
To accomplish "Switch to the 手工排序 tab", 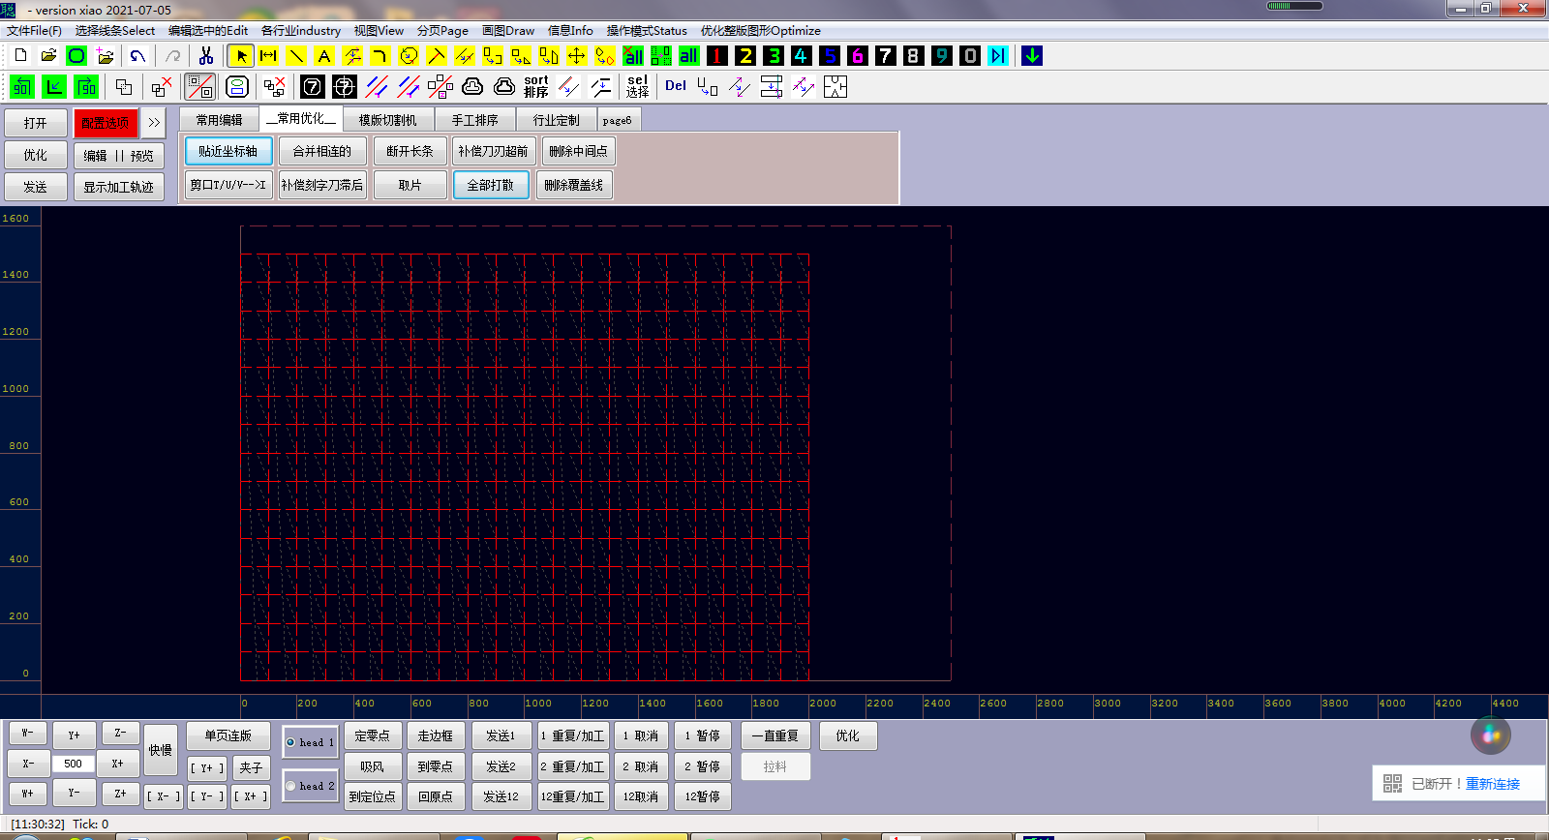I will 474,120.
